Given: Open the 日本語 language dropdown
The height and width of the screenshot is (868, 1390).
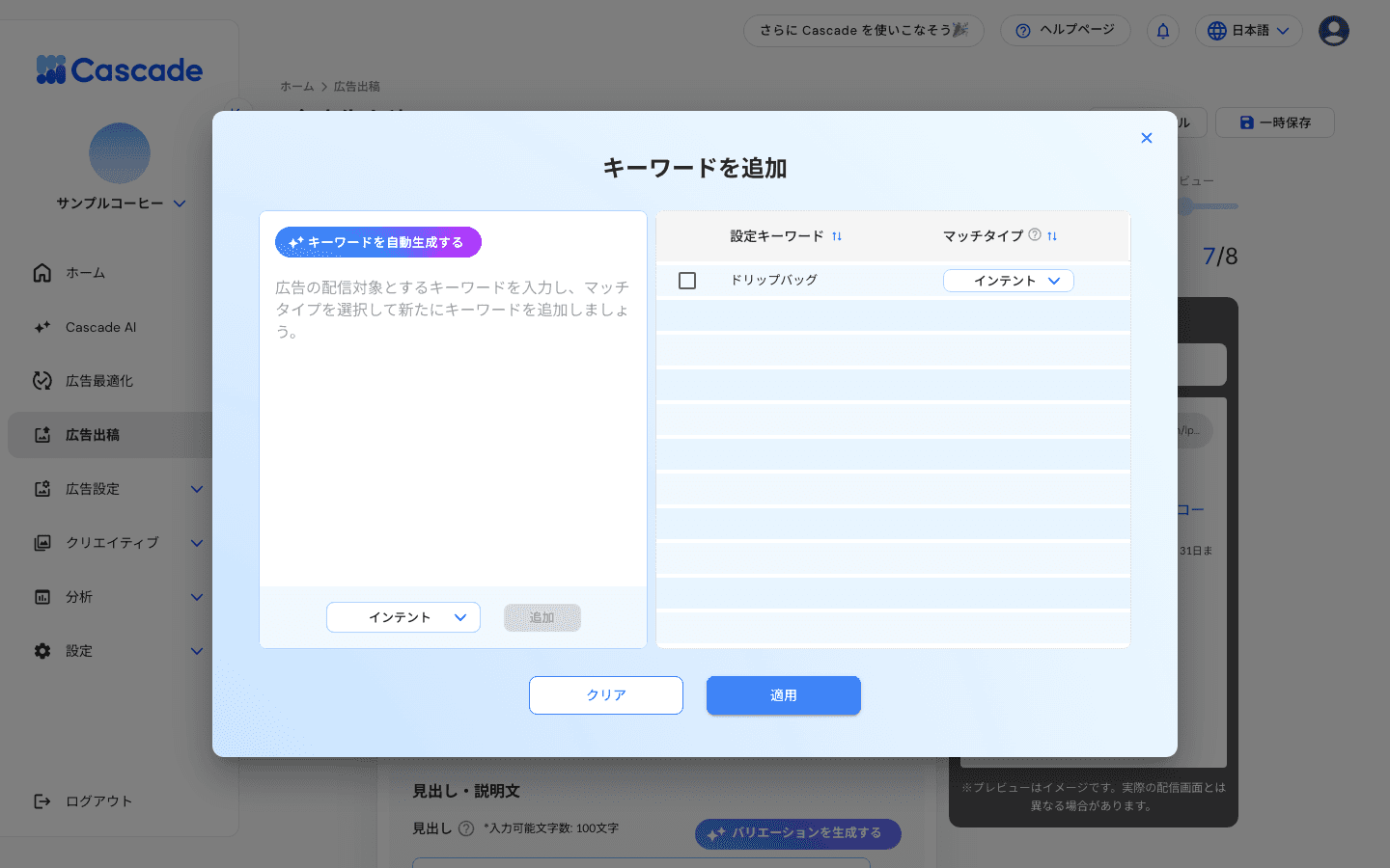Looking at the screenshot, I should (1249, 31).
